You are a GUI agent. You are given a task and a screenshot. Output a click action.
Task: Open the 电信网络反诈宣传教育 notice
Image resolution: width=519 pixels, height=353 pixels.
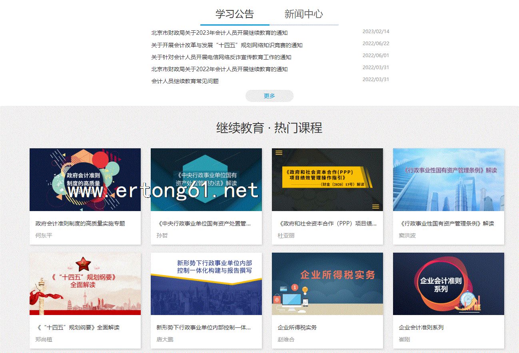pos(221,57)
